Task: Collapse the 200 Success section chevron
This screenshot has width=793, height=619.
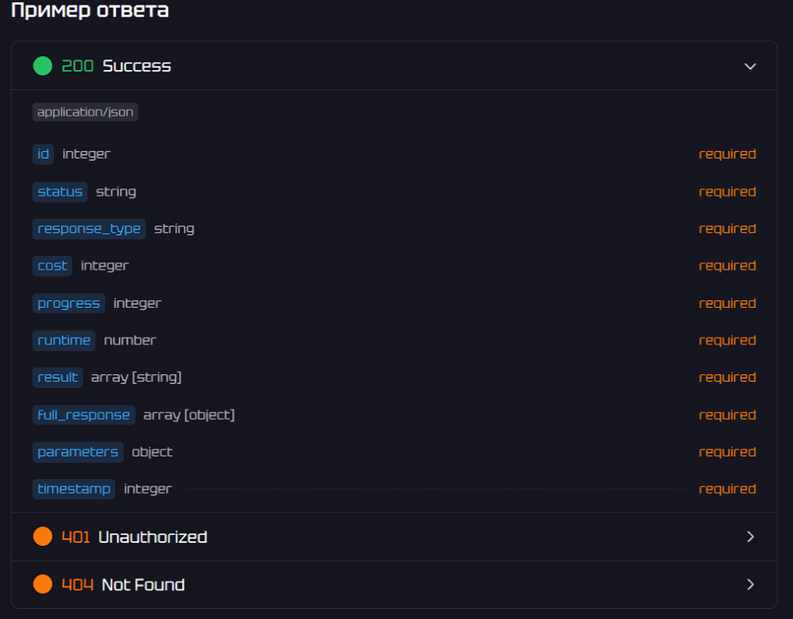Action: point(750,66)
